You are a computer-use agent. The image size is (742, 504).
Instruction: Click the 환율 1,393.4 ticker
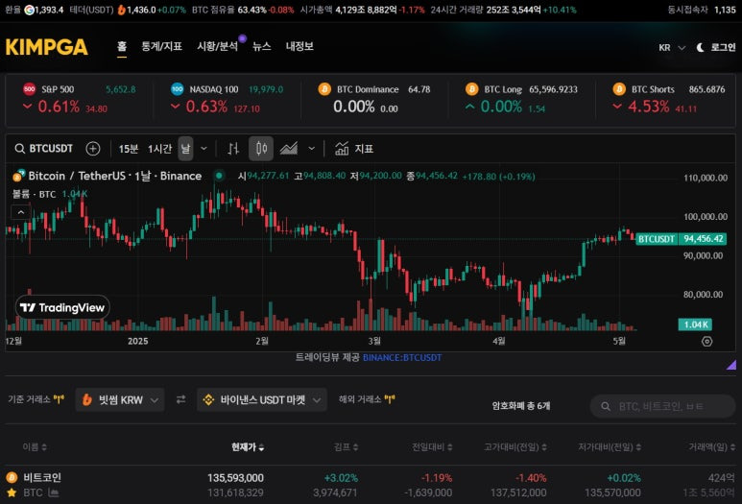(x=34, y=10)
